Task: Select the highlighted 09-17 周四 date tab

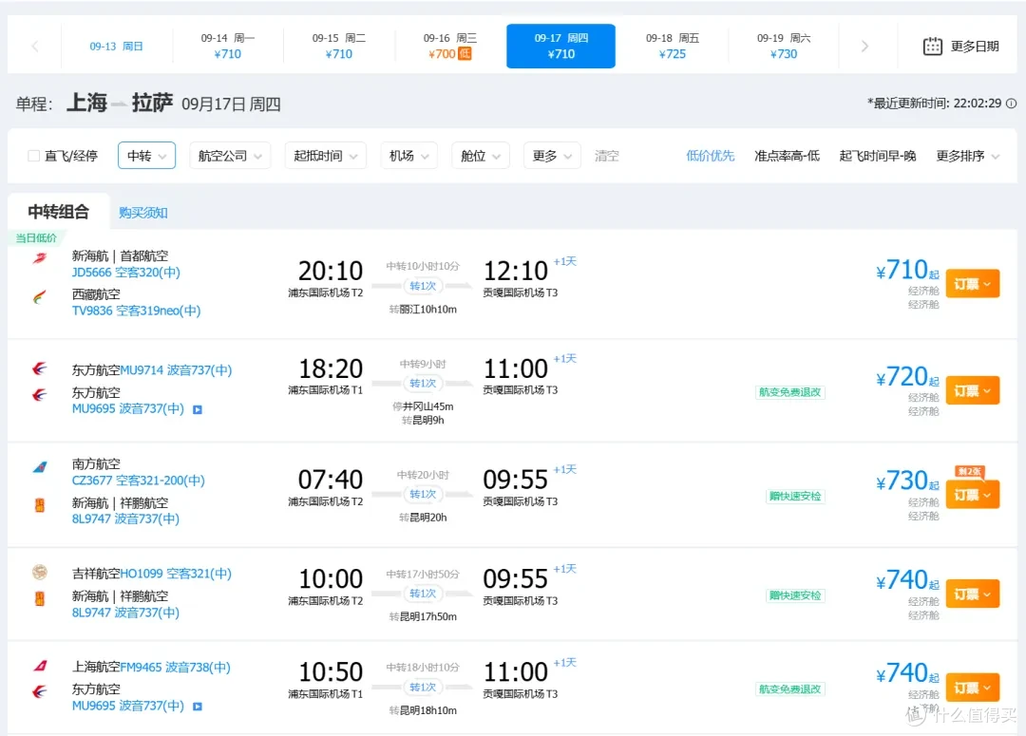Action: [560, 47]
